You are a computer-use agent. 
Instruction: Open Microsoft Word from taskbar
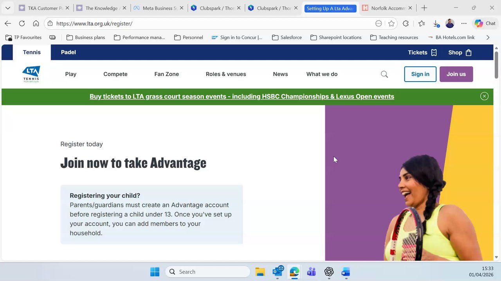[x=346, y=272]
